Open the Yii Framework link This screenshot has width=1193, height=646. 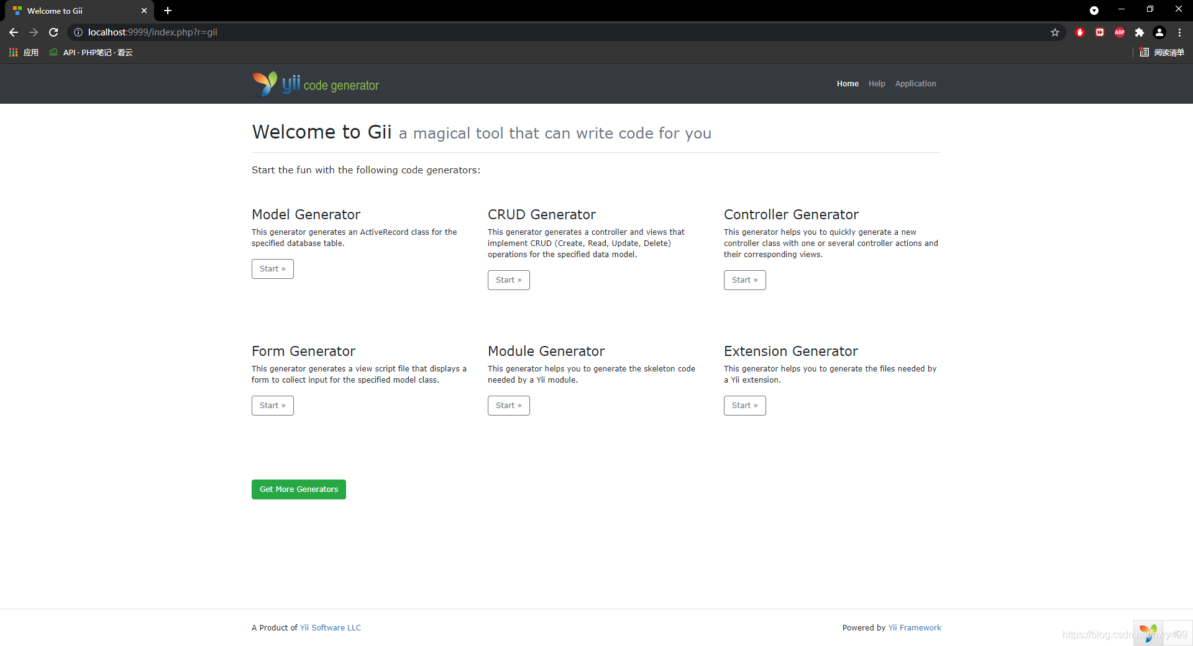point(915,628)
